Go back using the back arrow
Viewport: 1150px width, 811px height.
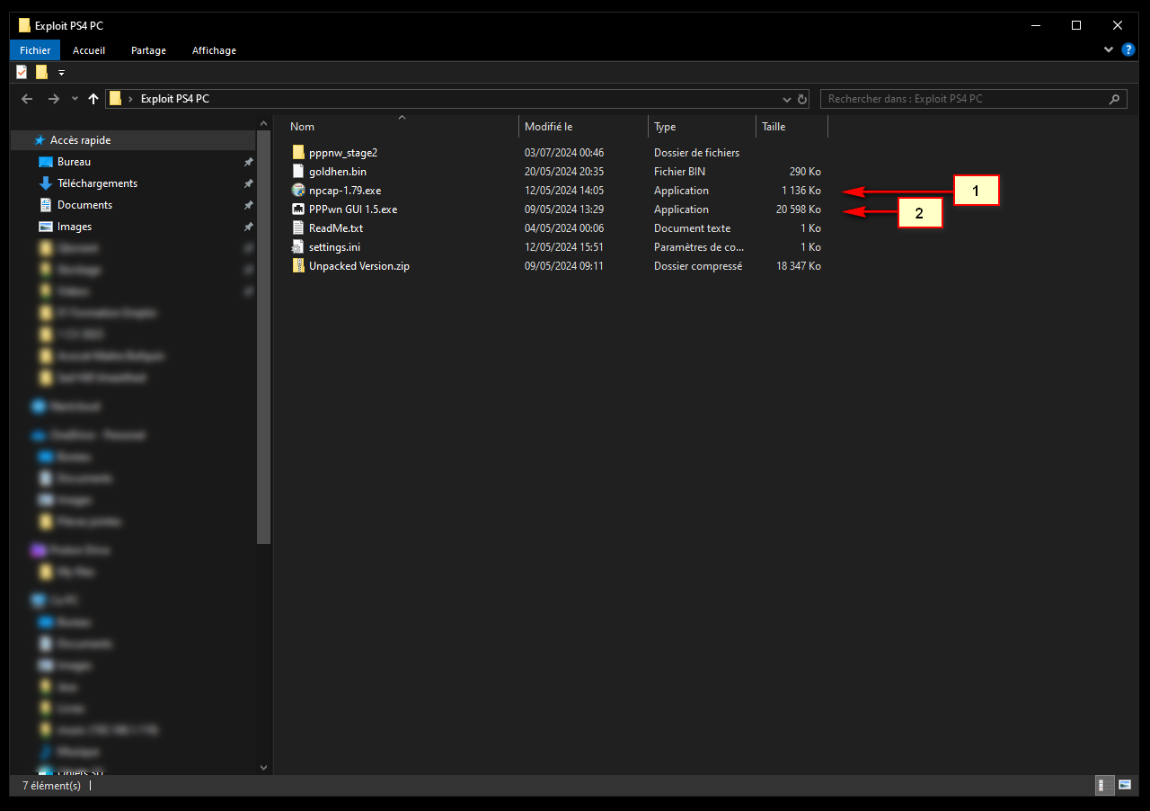[27, 99]
